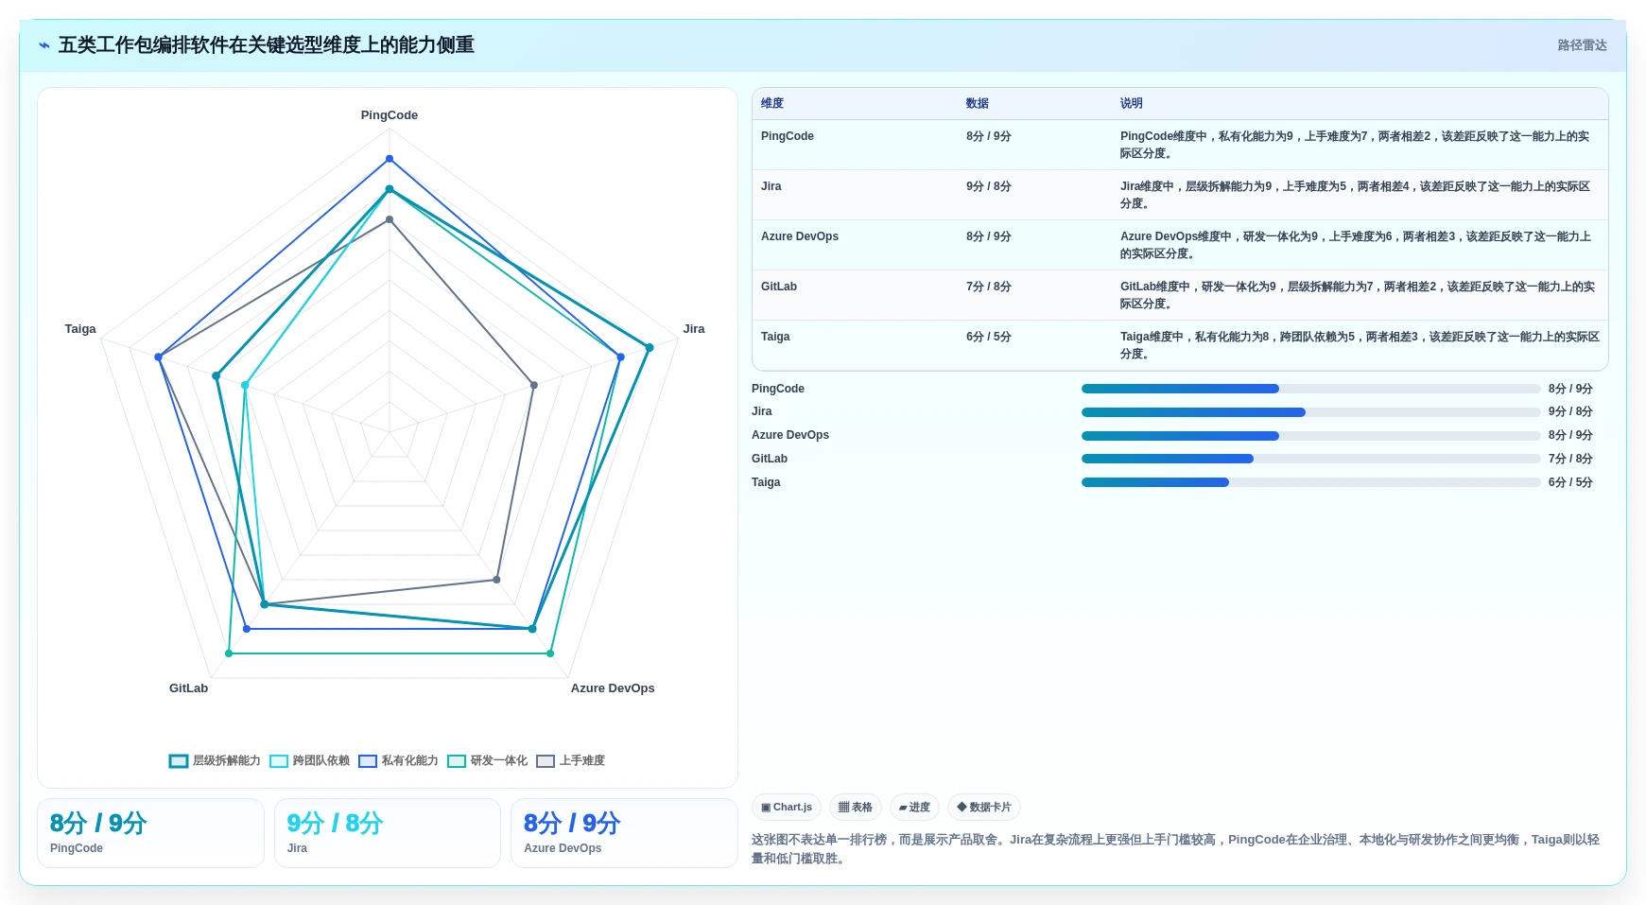Toggle the 上手难度 legend swatch
The width and height of the screenshot is (1646, 905).
(546, 761)
